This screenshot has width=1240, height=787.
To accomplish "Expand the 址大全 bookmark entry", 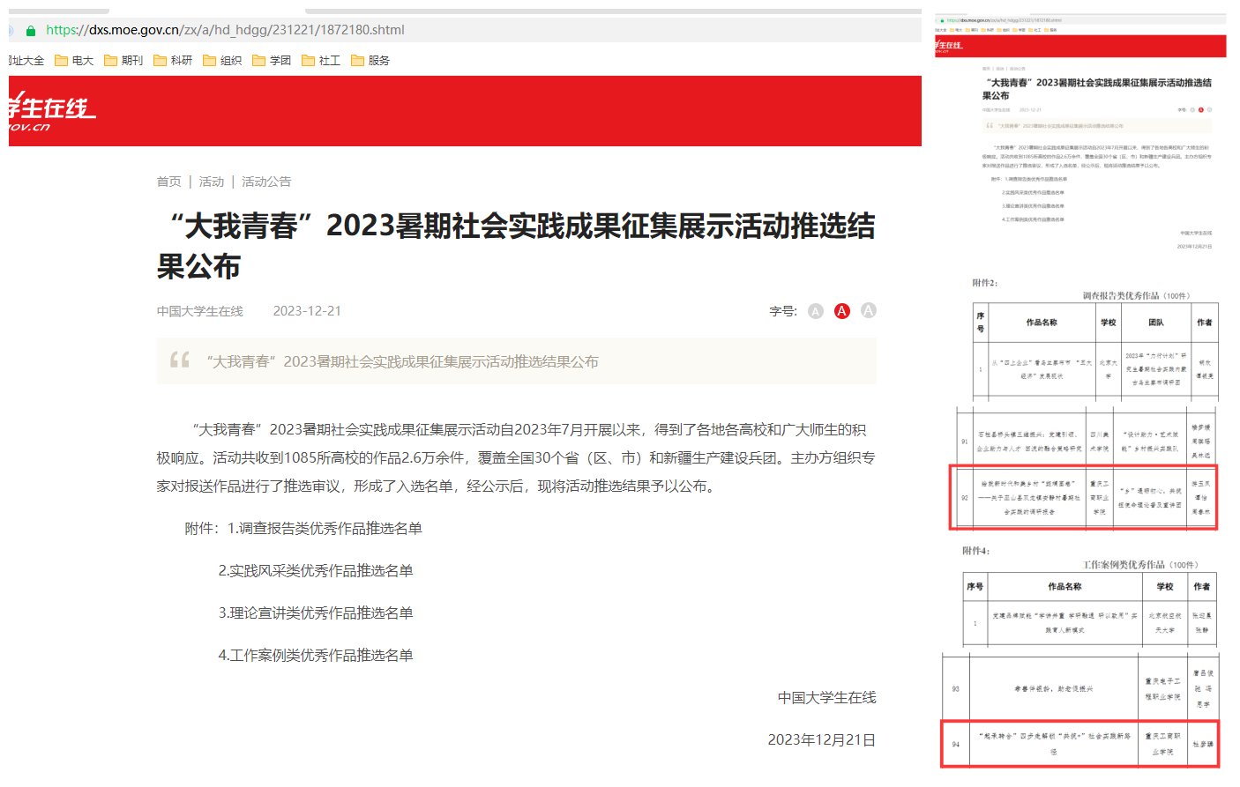I will pyautogui.click(x=26, y=61).
